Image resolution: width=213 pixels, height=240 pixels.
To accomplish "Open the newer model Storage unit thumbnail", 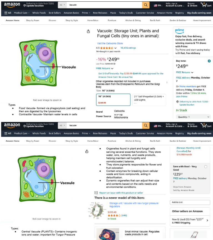I will (x=97, y=208).
